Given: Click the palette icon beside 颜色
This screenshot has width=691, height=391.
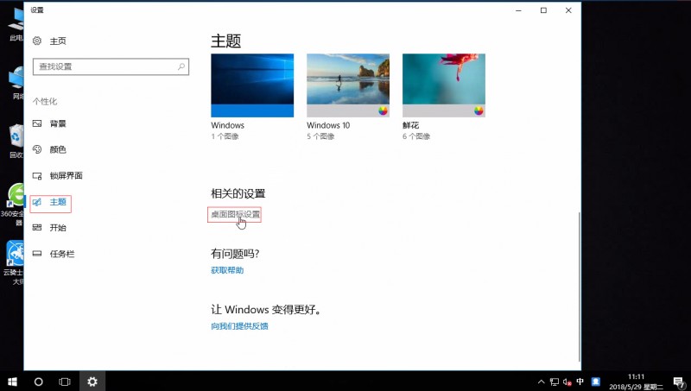Looking at the screenshot, I should click(37, 149).
